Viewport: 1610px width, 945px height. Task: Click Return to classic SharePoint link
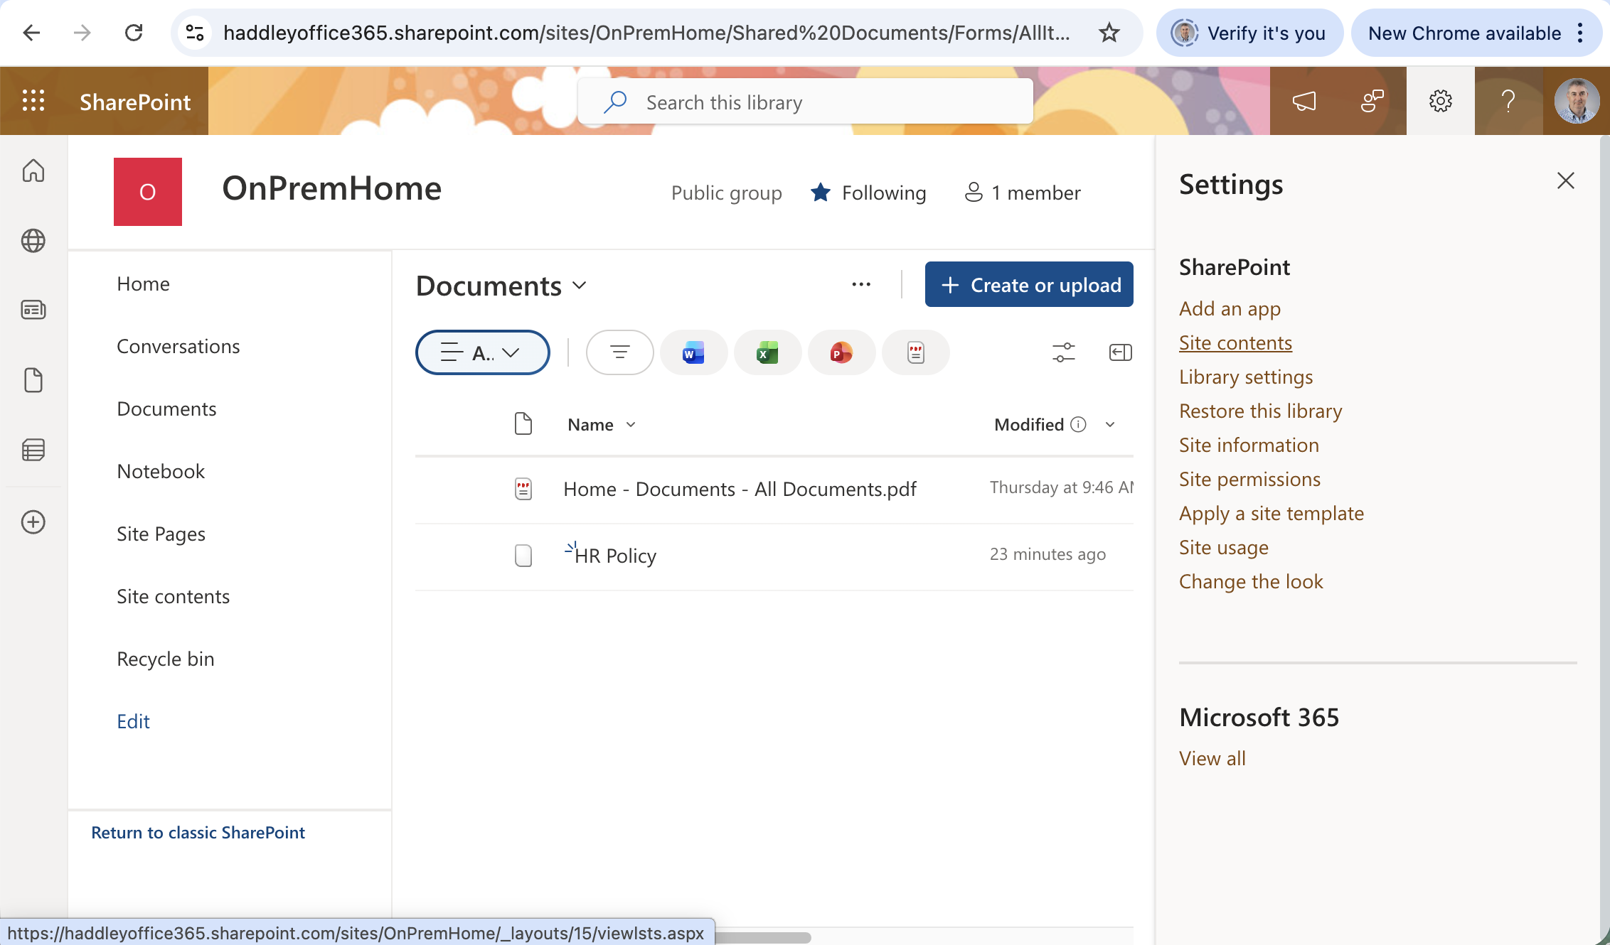pyautogui.click(x=198, y=832)
